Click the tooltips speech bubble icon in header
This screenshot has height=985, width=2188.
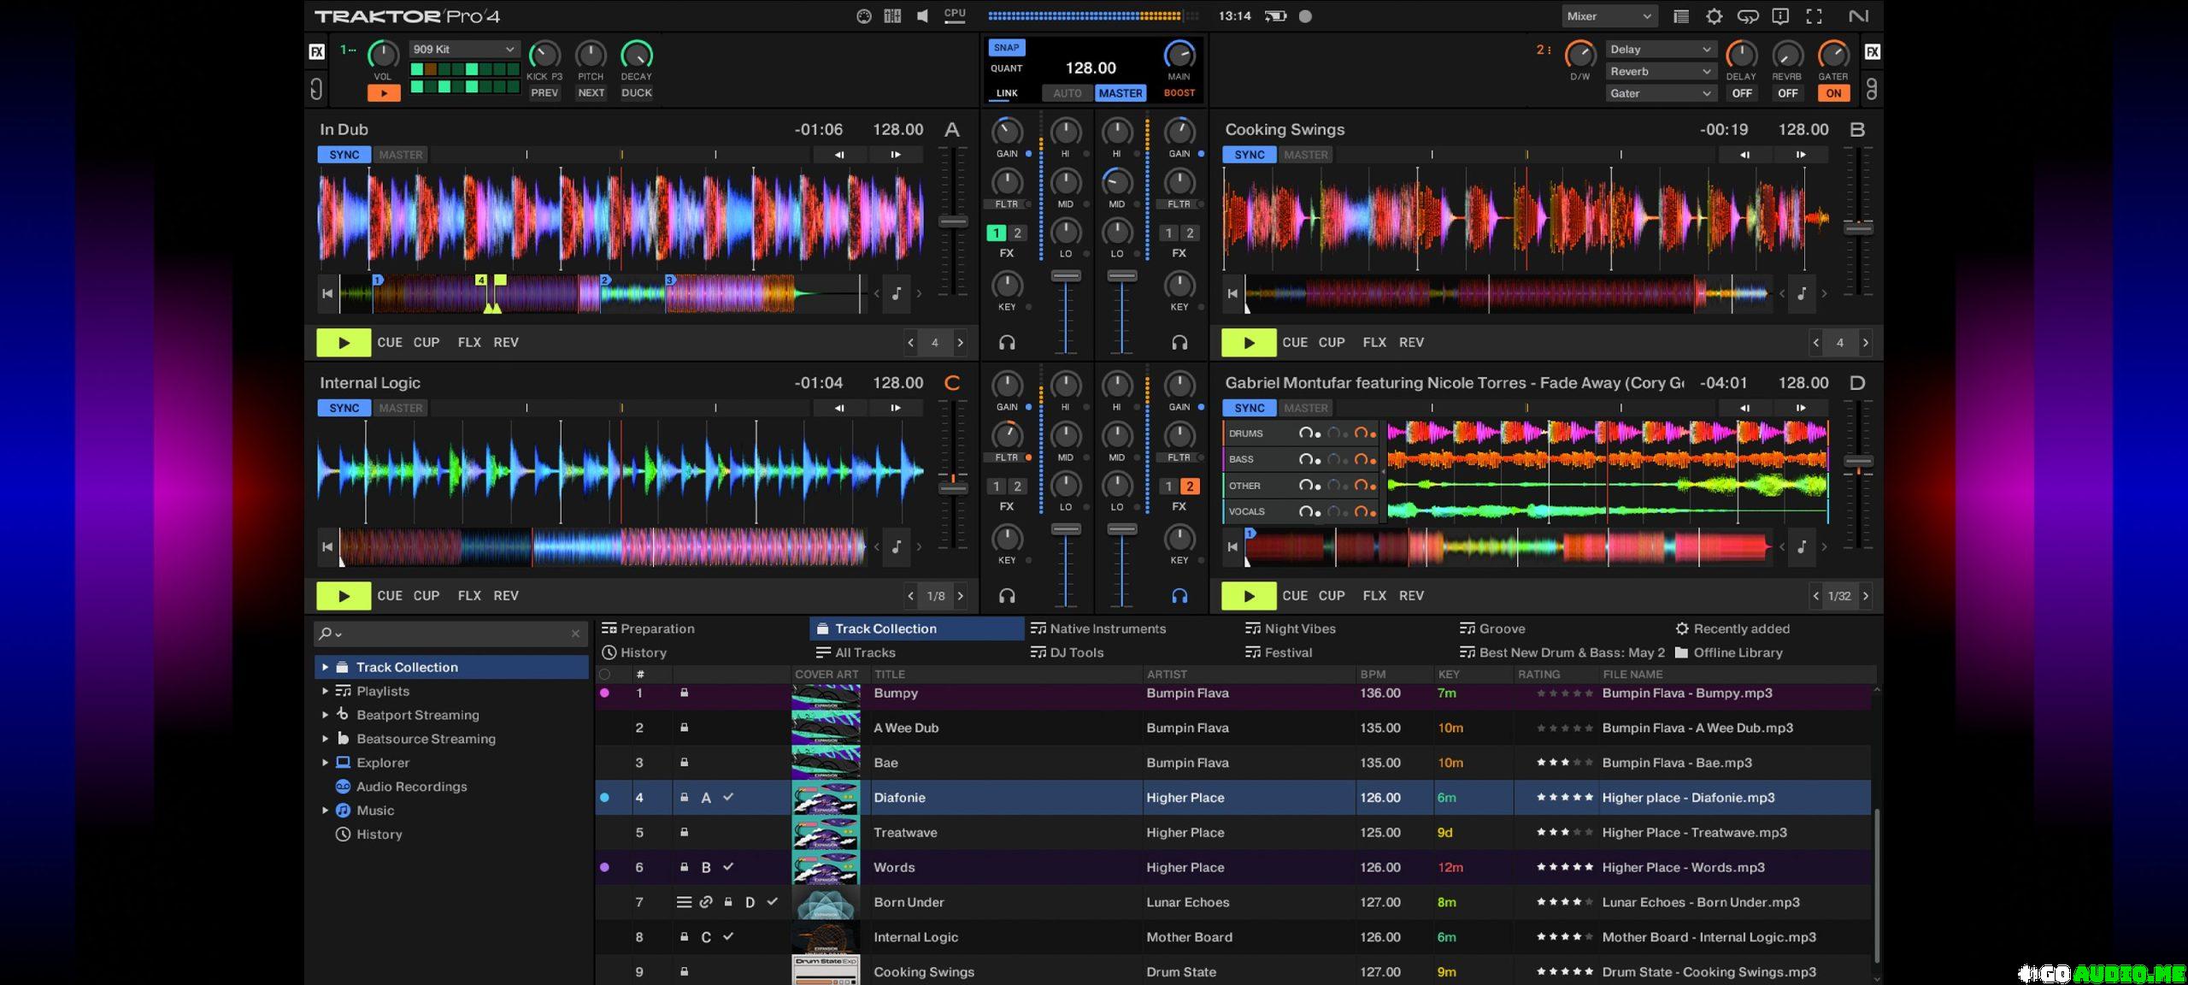tap(1780, 16)
